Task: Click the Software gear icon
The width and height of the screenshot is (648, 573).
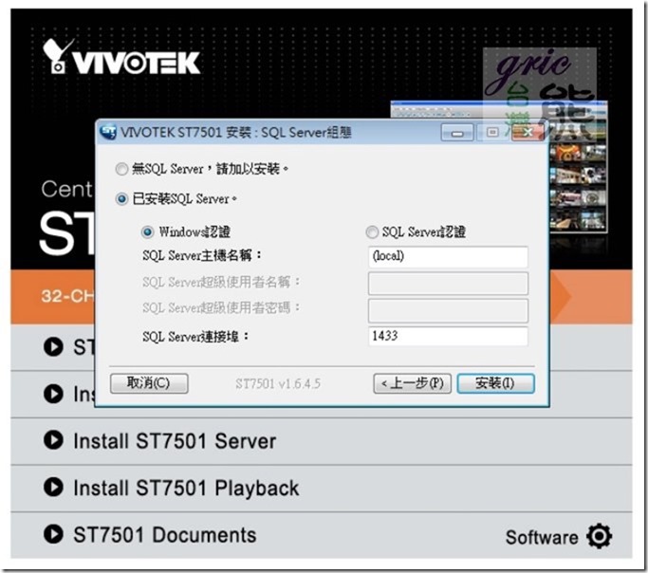Action: pos(600,536)
